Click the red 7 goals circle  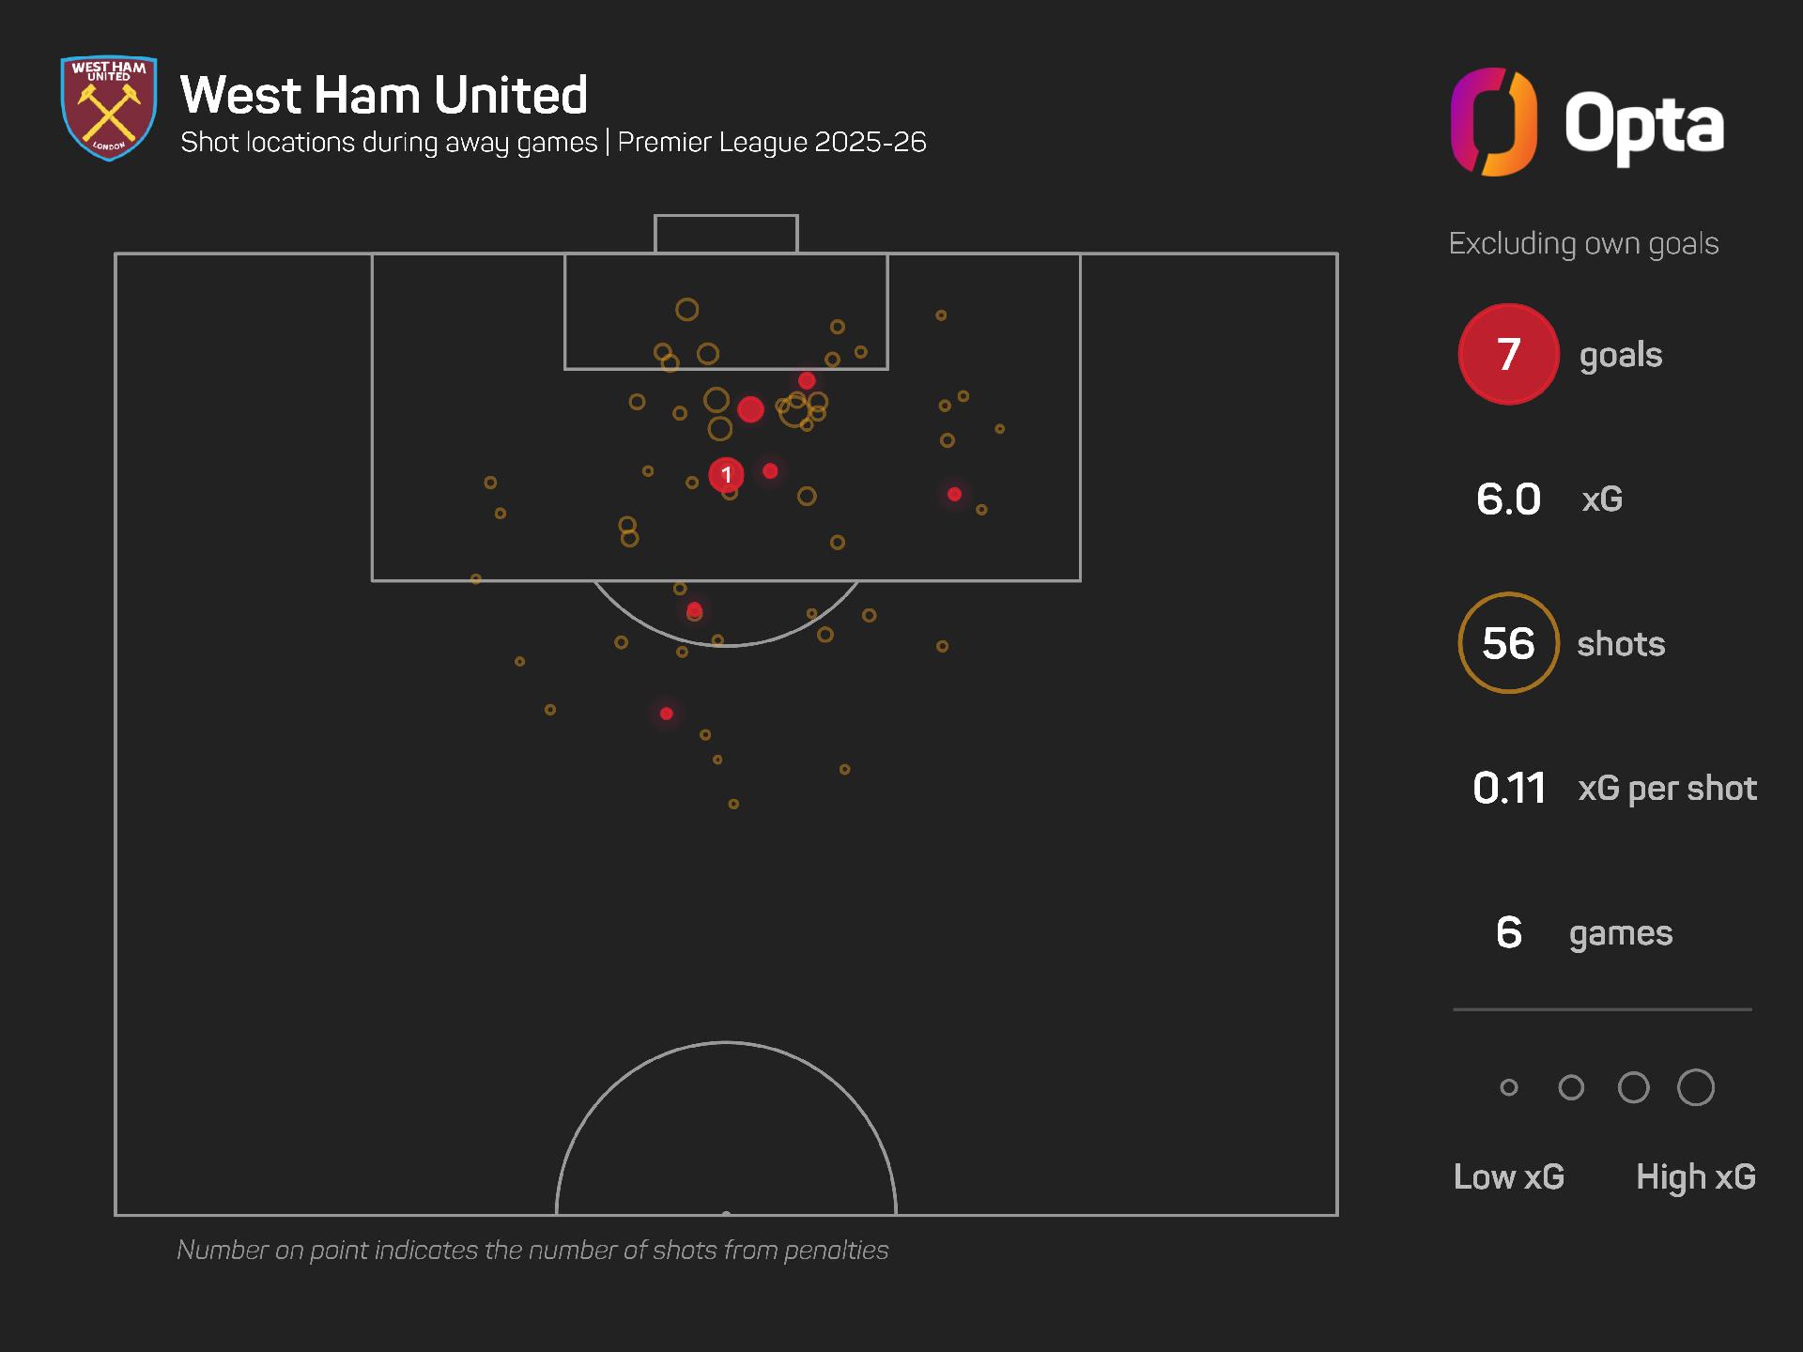(x=1508, y=354)
